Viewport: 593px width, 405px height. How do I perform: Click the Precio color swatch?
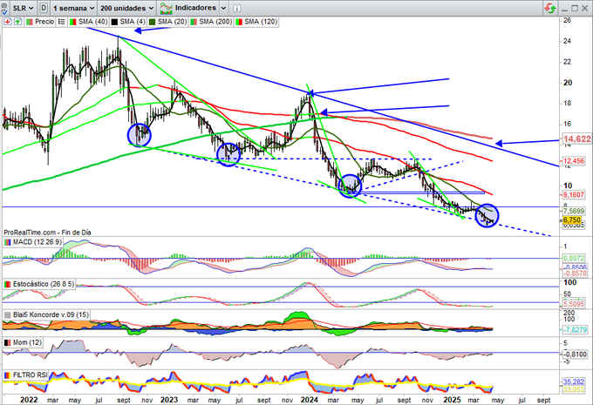(30, 22)
